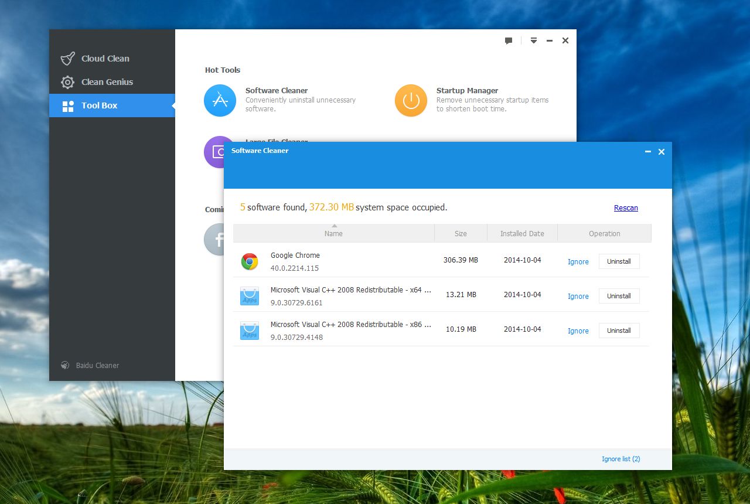Click the Operation column header
The width and height of the screenshot is (750, 504).
[x=604, y=233]
